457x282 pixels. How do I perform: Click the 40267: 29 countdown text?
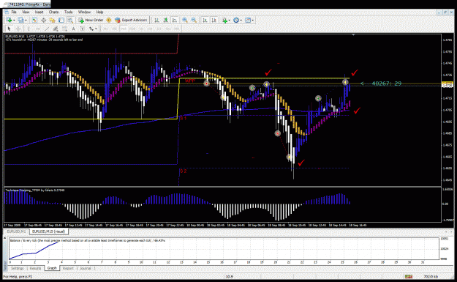point(387,84)
